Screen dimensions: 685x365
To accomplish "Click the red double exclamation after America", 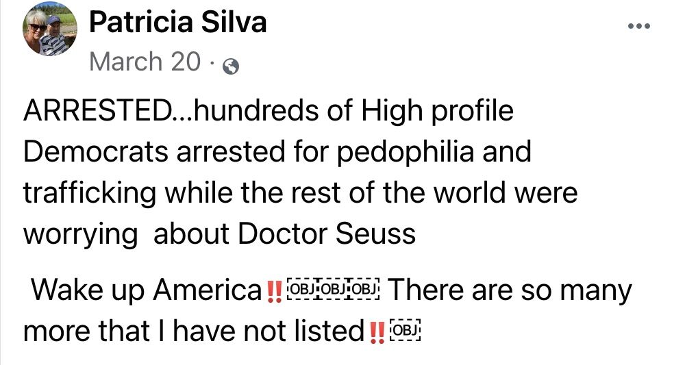I will [x=274, y=292].
